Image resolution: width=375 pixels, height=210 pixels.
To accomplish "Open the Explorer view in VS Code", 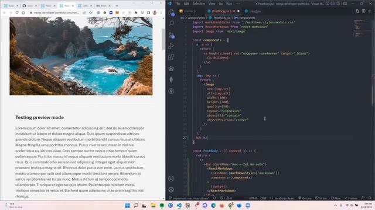I will pyautogui.click(x=171, y=12).
